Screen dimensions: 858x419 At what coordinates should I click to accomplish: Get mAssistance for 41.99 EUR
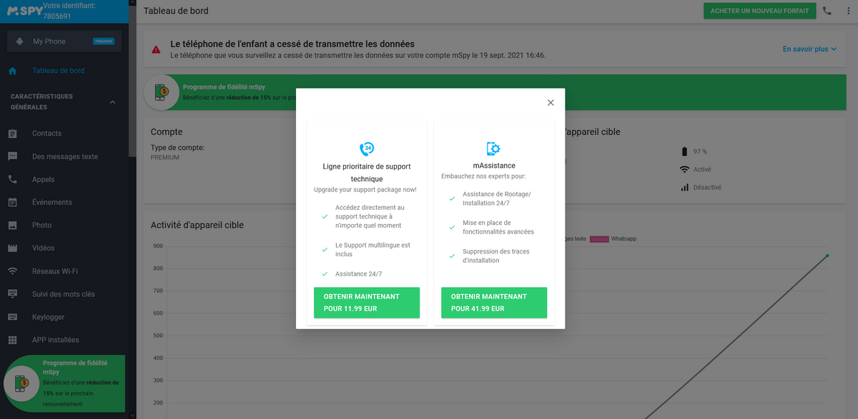[494, 303]
